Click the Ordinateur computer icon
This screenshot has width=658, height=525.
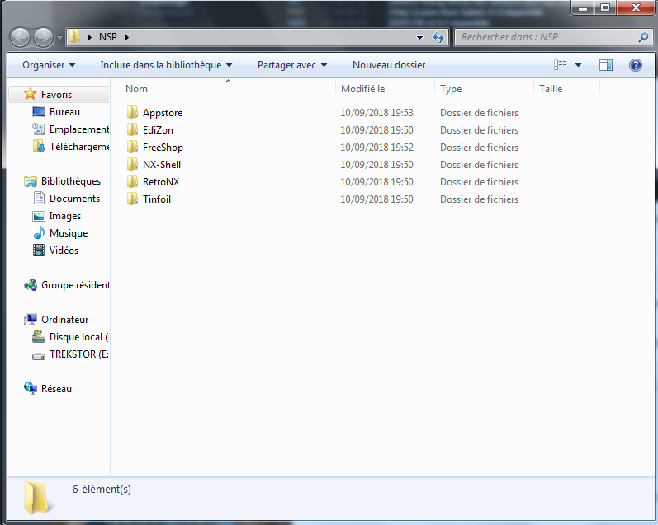coord(31,319)
